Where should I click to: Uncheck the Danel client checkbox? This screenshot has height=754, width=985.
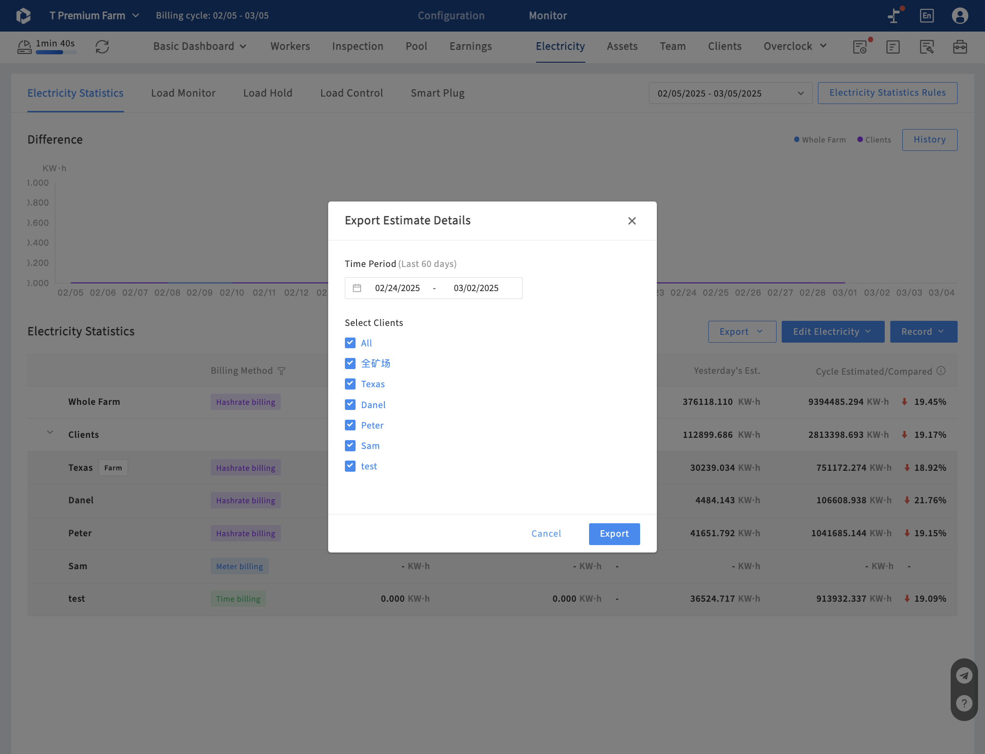pos(350,405)
